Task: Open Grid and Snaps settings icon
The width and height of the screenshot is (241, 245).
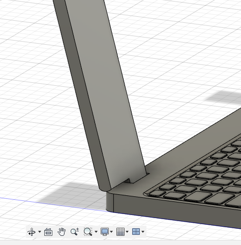Action: pyautogui.click(x=120, y=232)
